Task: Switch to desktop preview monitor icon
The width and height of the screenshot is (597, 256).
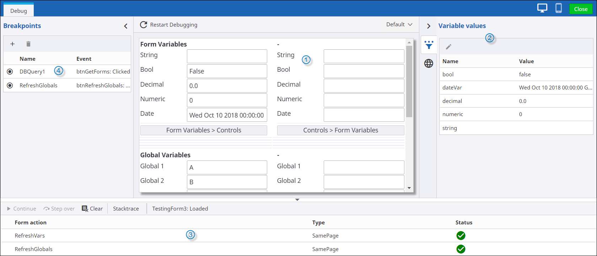Action: pos(542,9)
